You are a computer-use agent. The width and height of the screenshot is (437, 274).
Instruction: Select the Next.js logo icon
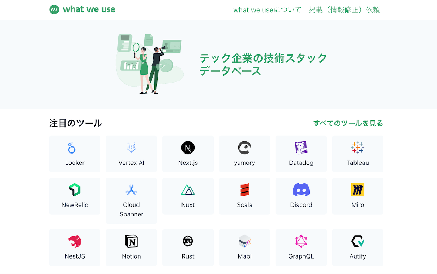click(x=188, y=148)
